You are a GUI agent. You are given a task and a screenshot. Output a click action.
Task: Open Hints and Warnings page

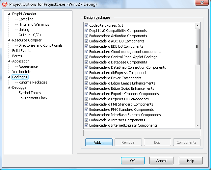coord(34,24)
